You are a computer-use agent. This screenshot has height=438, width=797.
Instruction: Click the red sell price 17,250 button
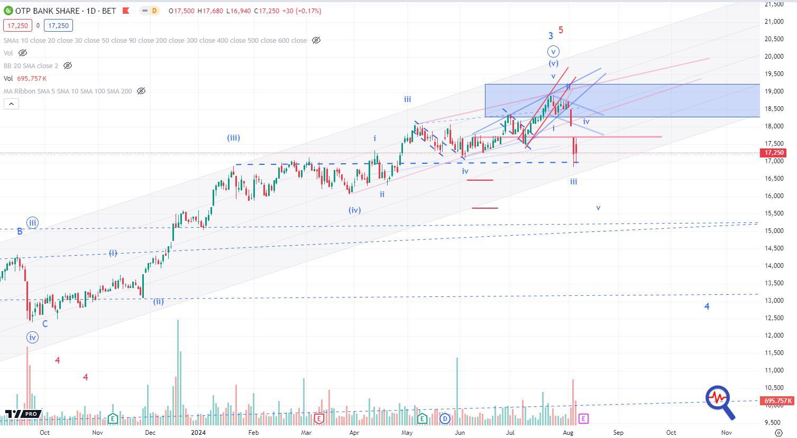(x=17, y=25)
